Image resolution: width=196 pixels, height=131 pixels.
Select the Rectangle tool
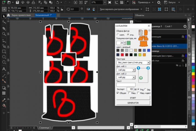coord(4,51)
